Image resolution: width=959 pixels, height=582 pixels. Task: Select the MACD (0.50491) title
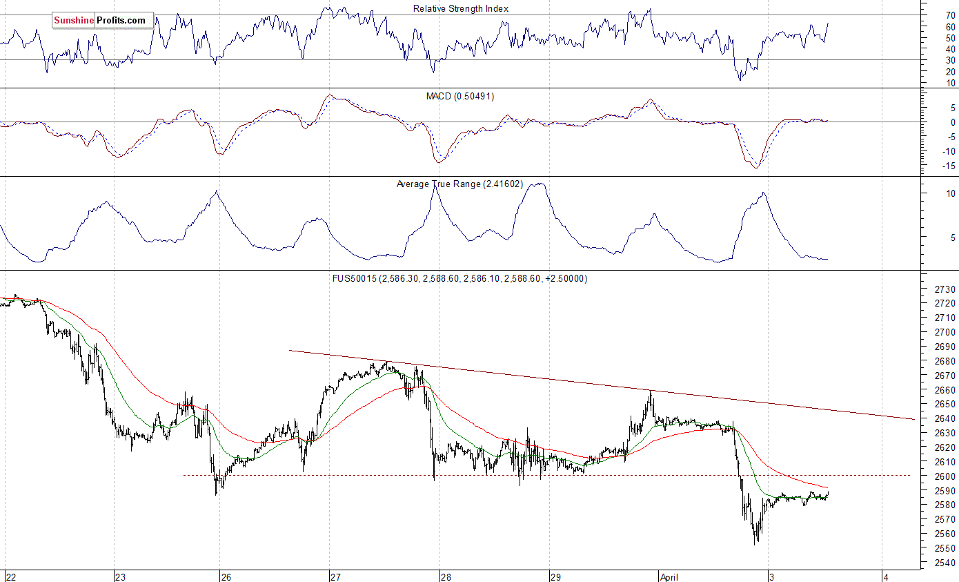460,96
